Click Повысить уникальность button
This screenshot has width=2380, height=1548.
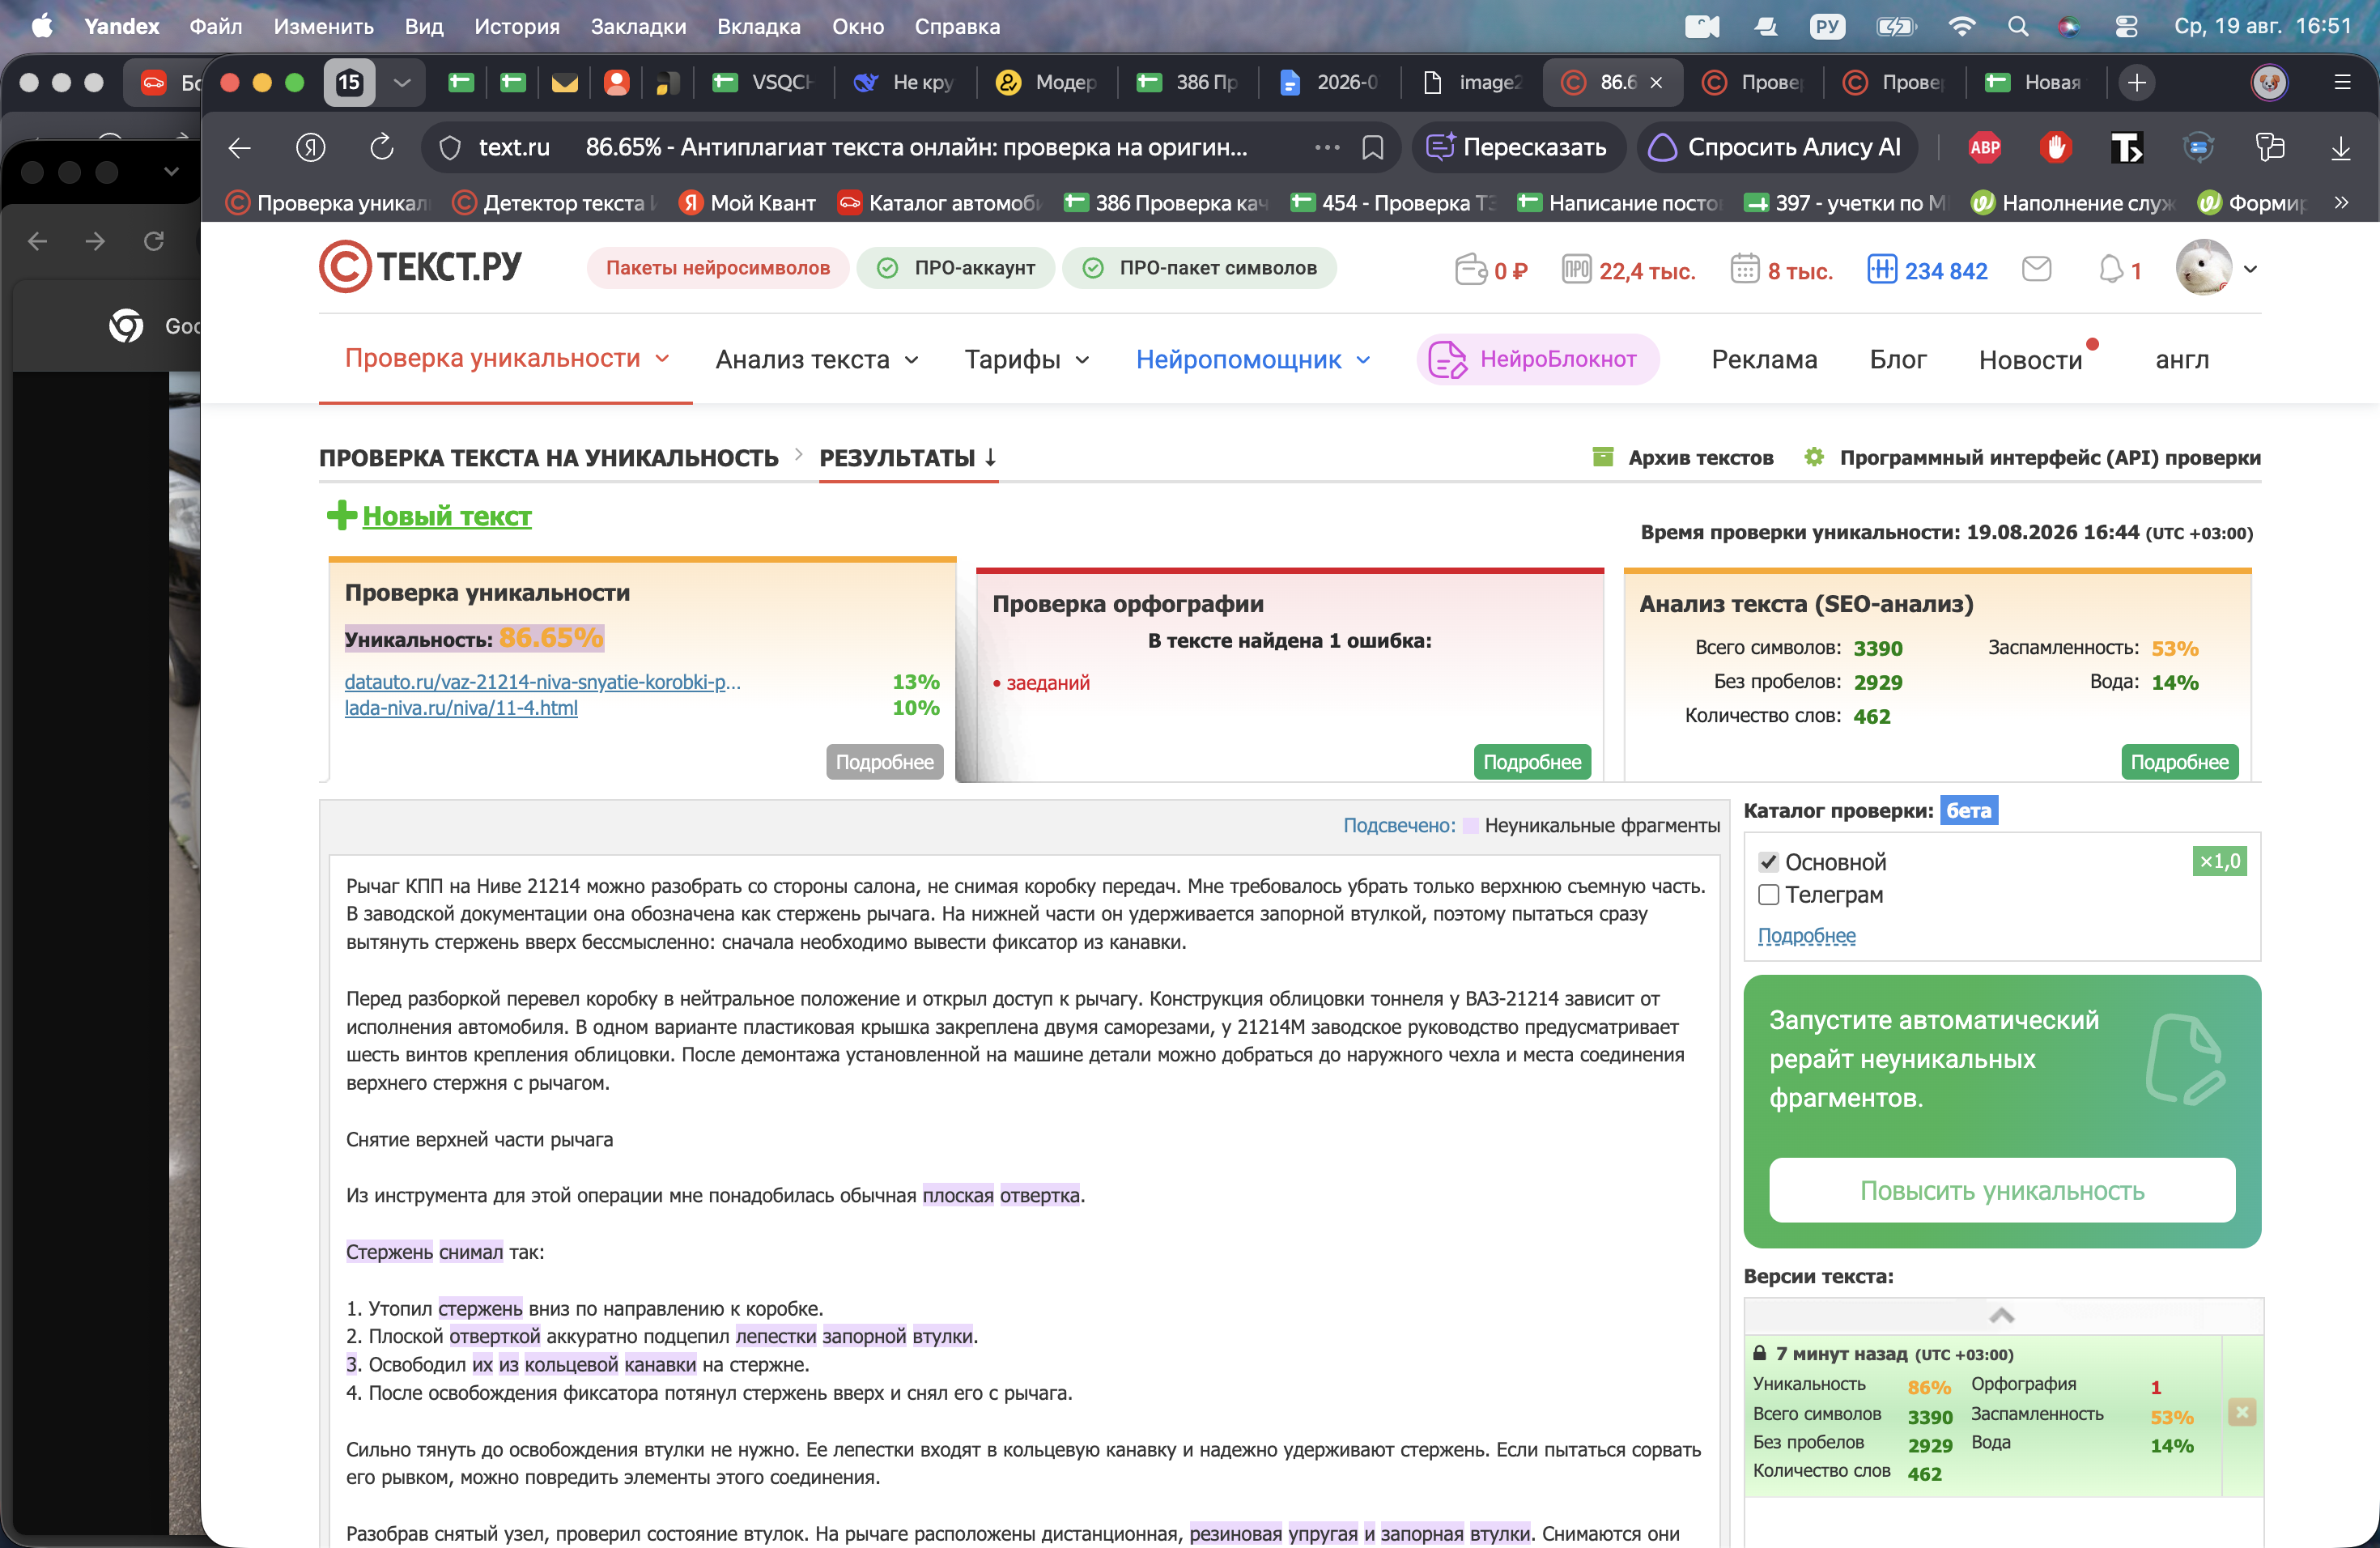(x=2002, y=1190)
